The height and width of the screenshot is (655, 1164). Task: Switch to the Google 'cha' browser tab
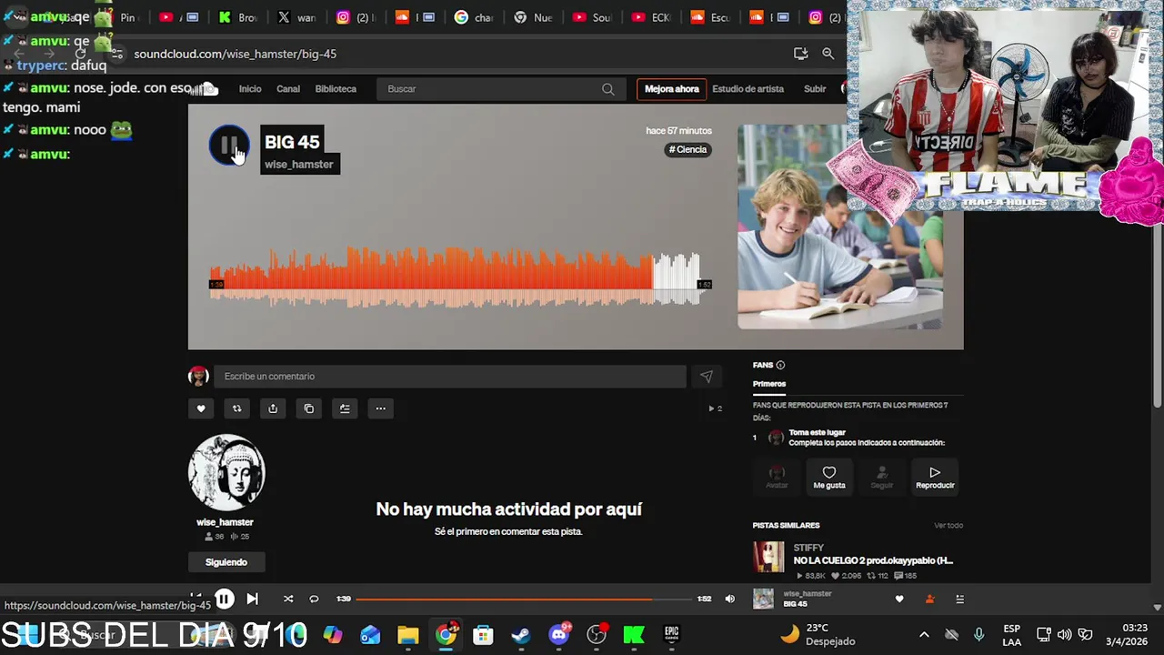tap(474, 17)
